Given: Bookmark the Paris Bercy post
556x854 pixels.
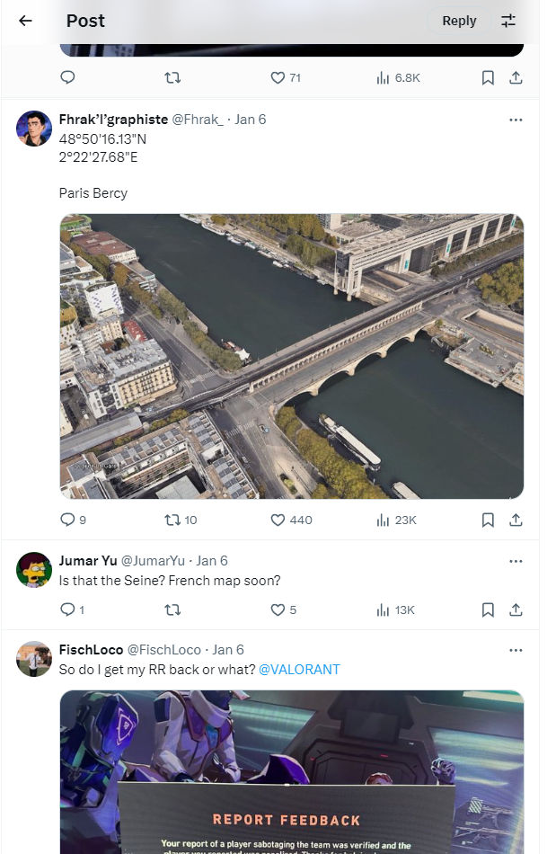Looking at the screenshot, I should (x=488, y=520).
